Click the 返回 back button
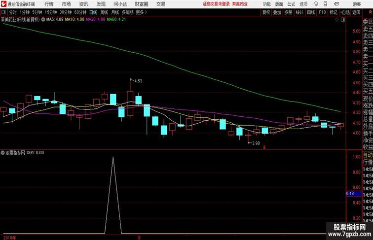 click(356, 12)
